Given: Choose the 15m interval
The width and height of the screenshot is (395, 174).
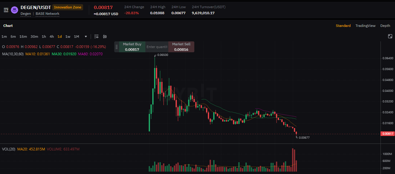Looking at the screenshot, I should [23, 37].
